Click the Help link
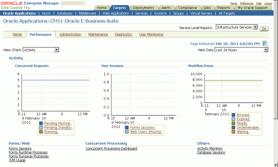278x167 pixels. click(259, 3)
